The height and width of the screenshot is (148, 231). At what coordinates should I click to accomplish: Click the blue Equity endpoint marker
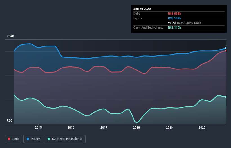pyautogui.click(x=226, y=48)
